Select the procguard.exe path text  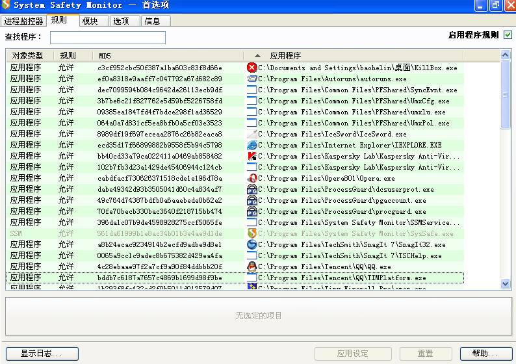tap(342, 212)
